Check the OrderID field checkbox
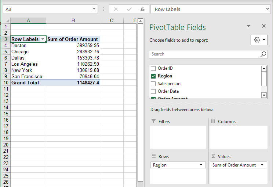273x187 pixels. (x=153, y=68)
